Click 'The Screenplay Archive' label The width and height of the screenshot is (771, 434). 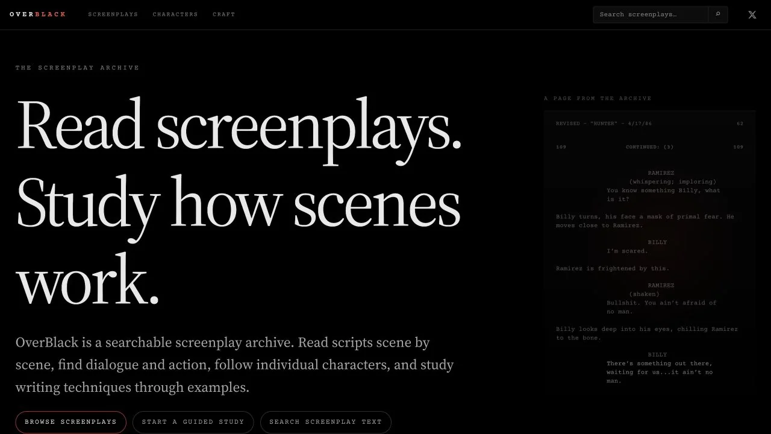tap(77, 68)
